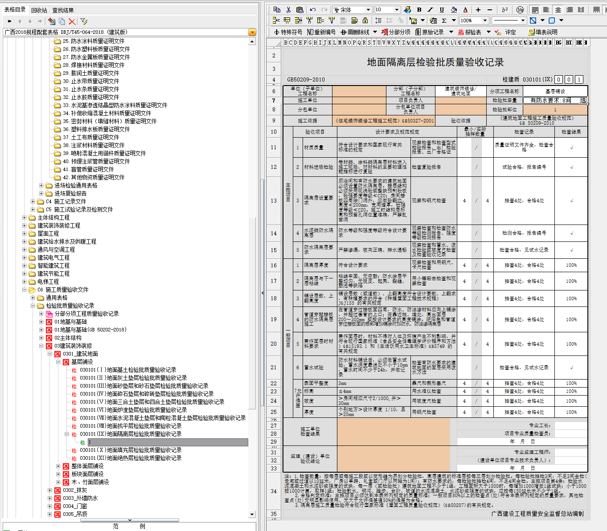Expand the 主体结构工程 tree node
Image resolution: width=607 pixels, height=531 pixels.
(25, 217)
